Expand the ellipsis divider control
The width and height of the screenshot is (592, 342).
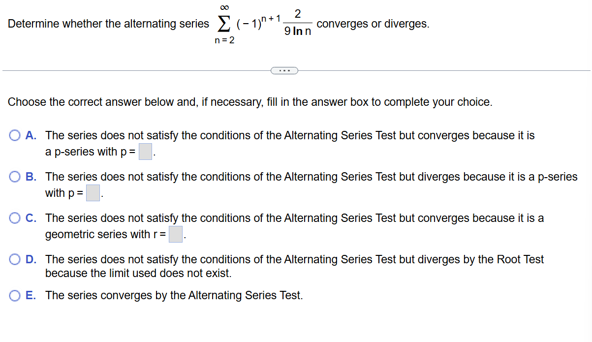tap(284, 70)
